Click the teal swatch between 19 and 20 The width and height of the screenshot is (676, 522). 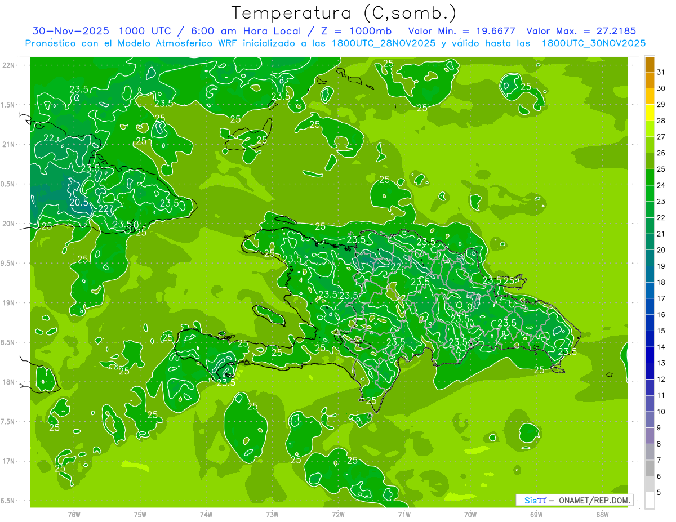(x=650, y=258)
